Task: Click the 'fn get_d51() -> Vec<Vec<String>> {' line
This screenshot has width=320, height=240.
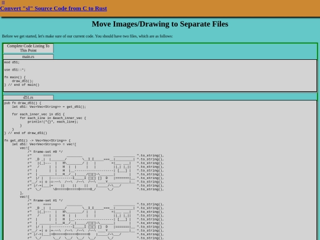Action: [37, 140]
